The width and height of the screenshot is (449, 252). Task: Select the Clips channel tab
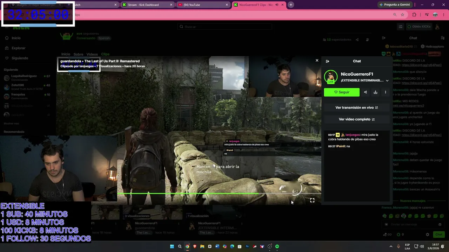click(x=105, y=54)
